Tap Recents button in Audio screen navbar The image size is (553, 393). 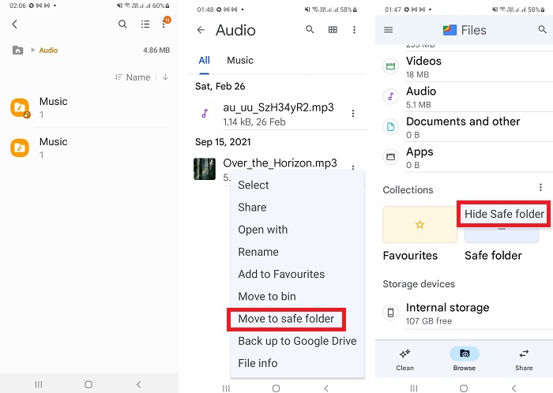226,388
